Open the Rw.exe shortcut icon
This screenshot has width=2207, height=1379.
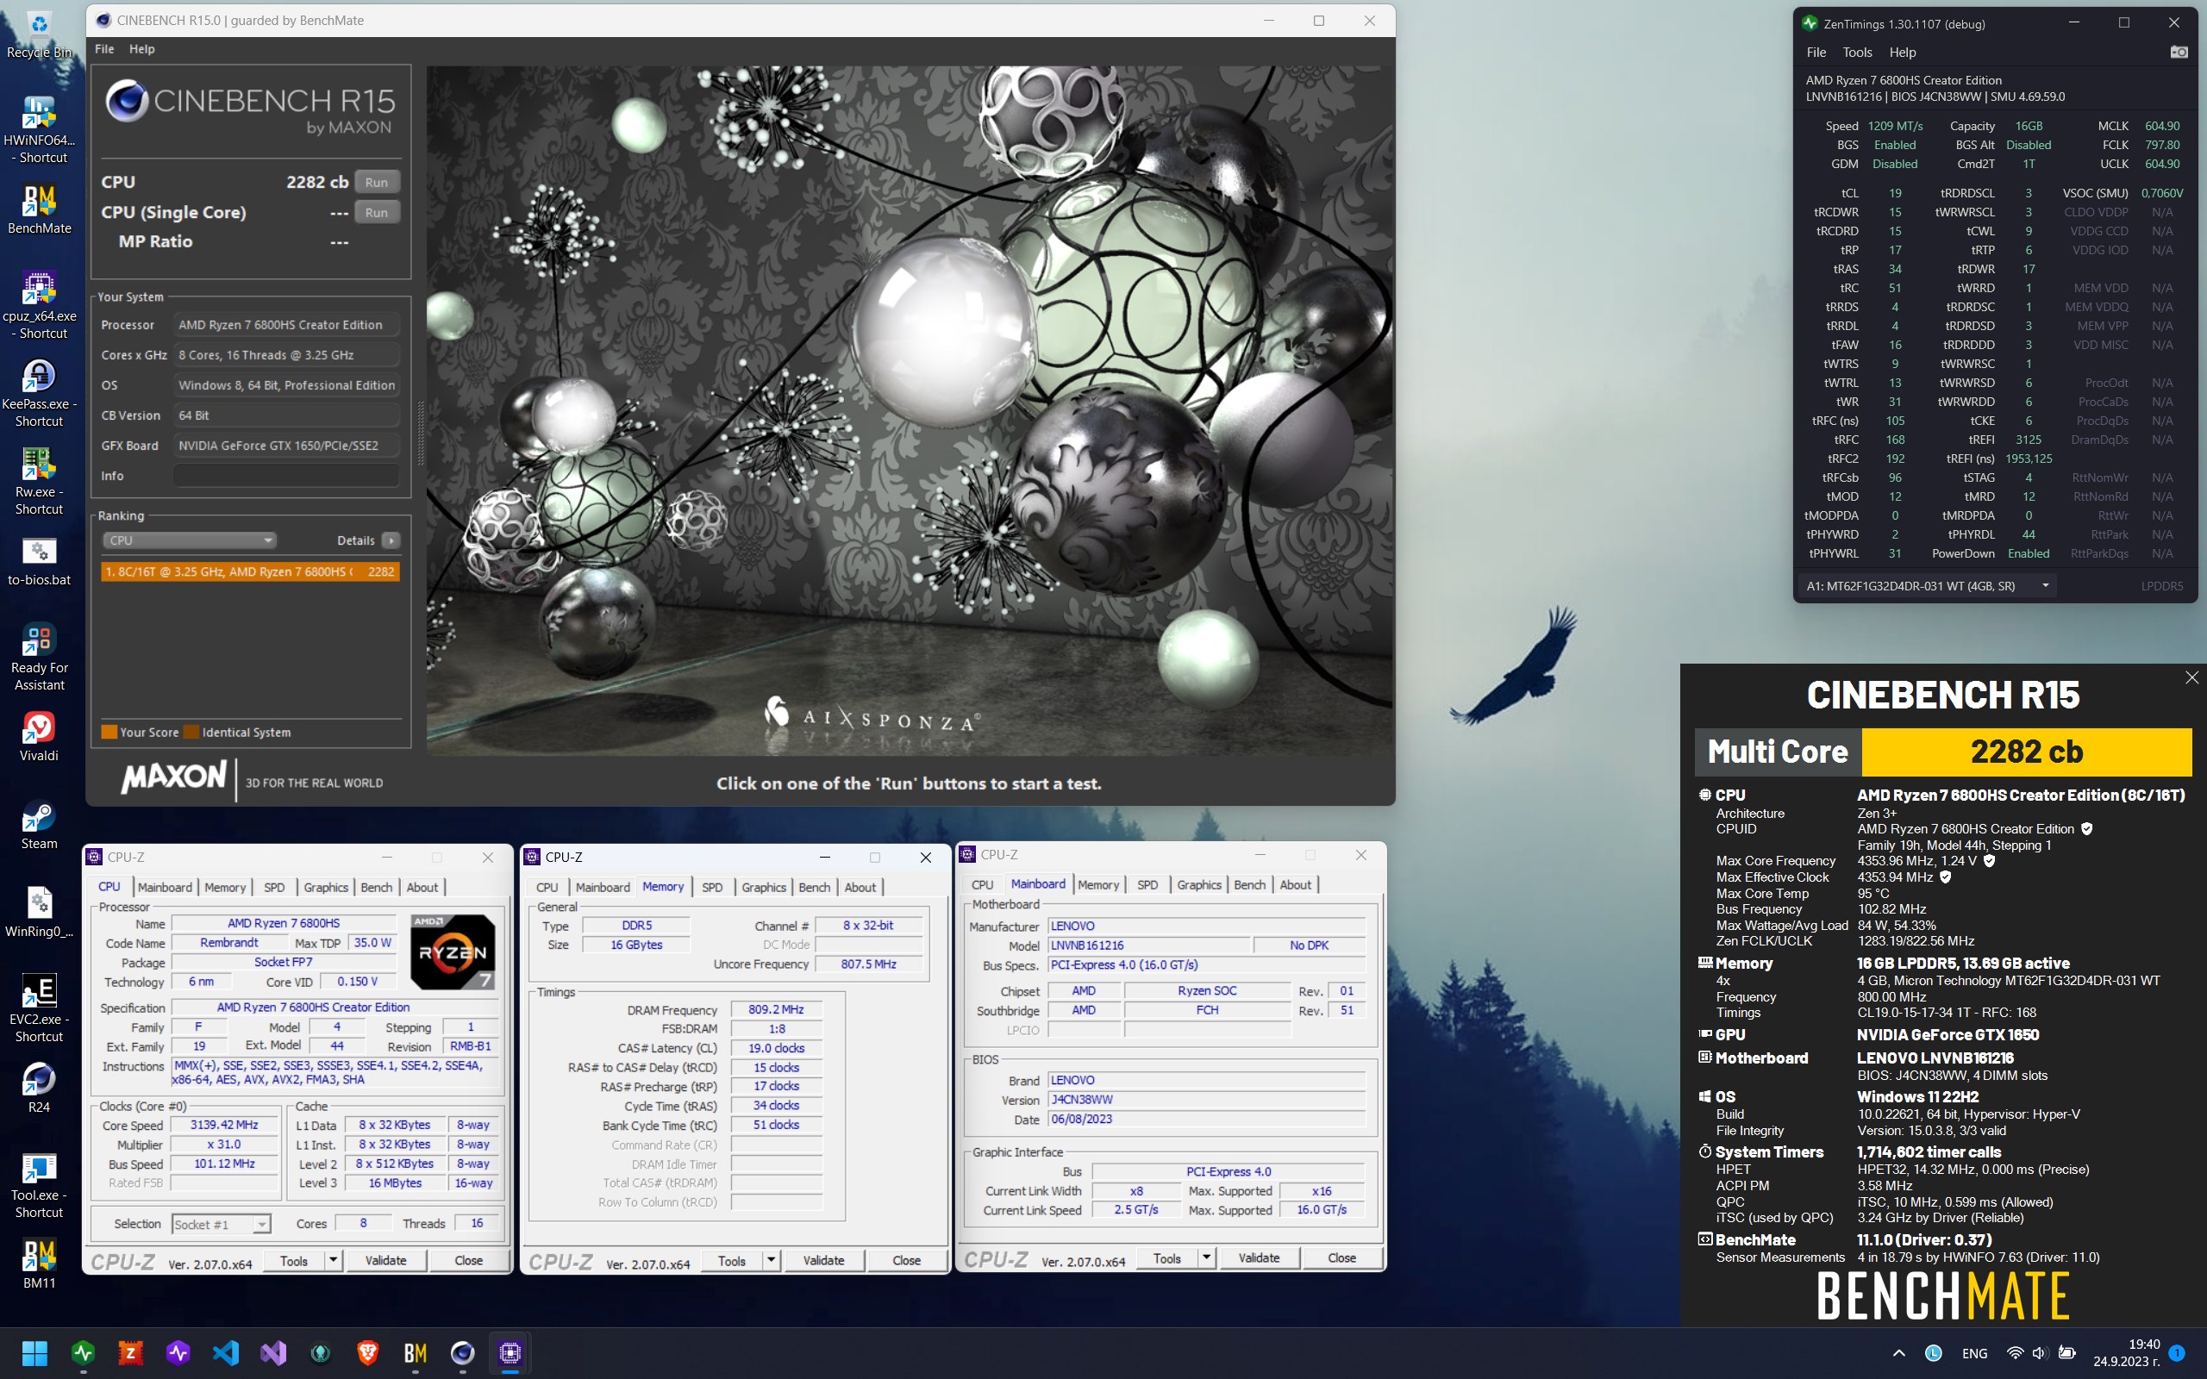point(39,482)
